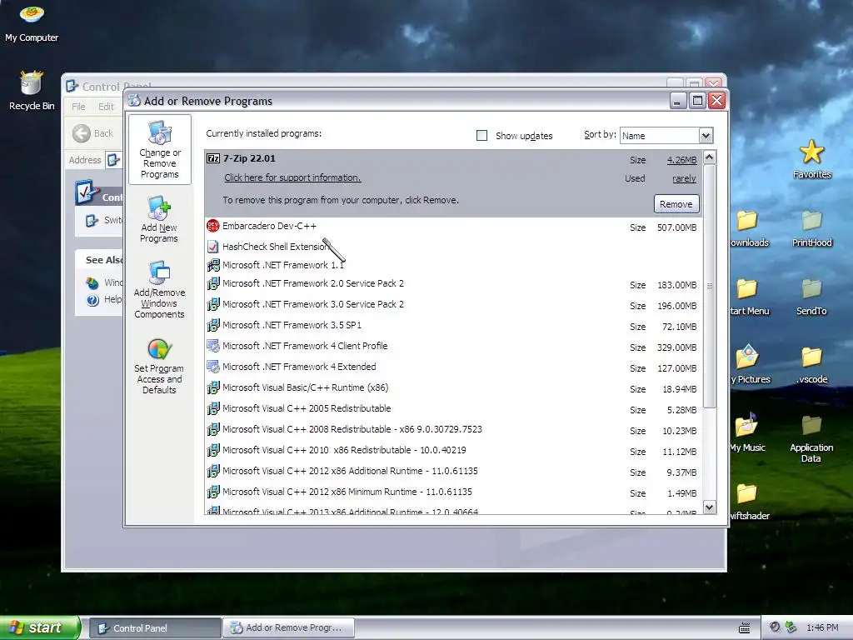The image size is (853, 640).
Task: Click .NET Framework 3.0 Service Pack 2 icon
Action: pyautogui.click(x=213, y=304)
